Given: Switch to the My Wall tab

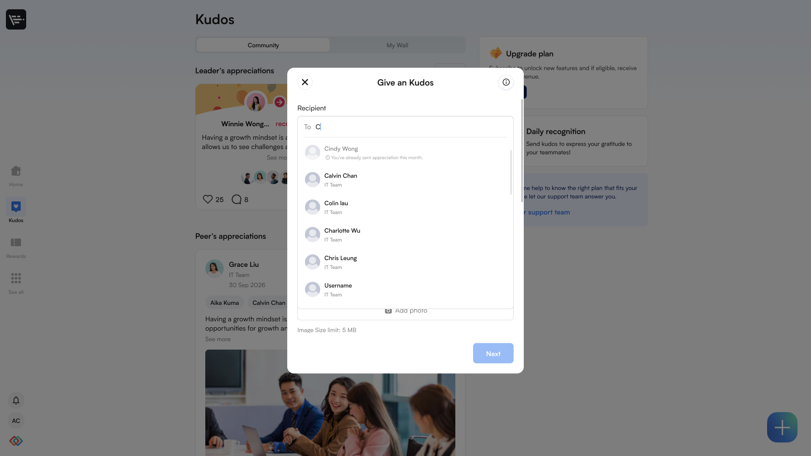Looking at the screenshot, I should point(397,45).
